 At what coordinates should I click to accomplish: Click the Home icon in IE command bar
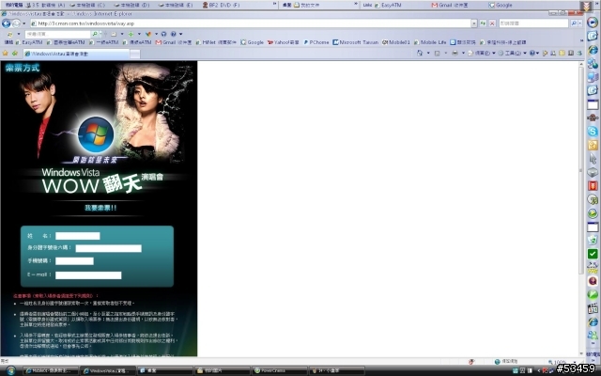point(420,53)
